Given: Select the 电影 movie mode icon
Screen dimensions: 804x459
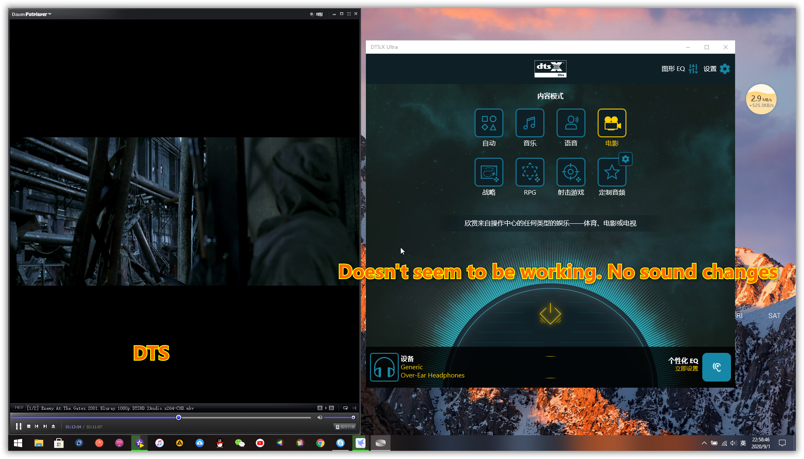Looking at the screenshot, I should [612, 123].
